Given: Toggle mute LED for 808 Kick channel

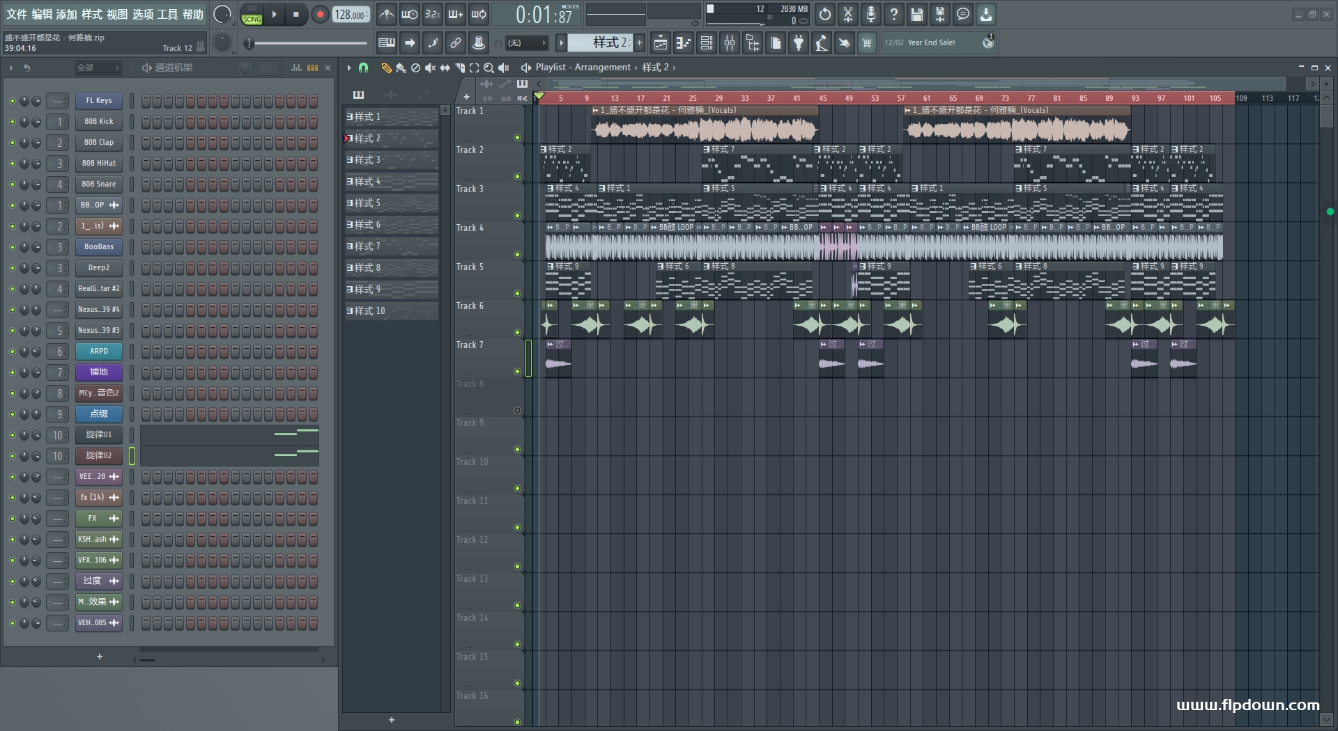Looking at the screenshot, I should click(12, 122).
